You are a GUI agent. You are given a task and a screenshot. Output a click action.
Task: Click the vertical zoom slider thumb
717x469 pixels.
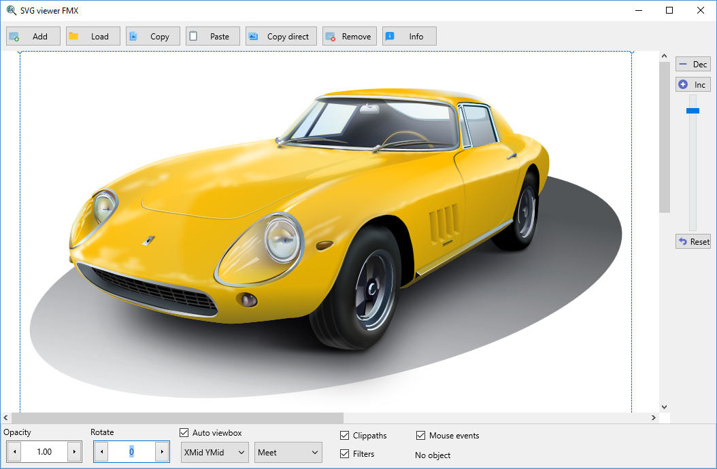pyautogui.click(x=693, y=111)
